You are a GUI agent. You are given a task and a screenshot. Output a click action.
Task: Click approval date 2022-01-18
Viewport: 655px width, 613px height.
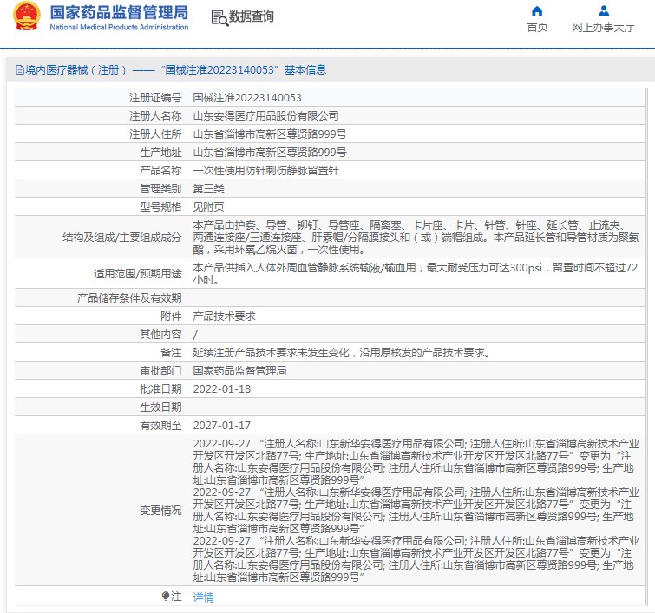[x=222, y=388]
